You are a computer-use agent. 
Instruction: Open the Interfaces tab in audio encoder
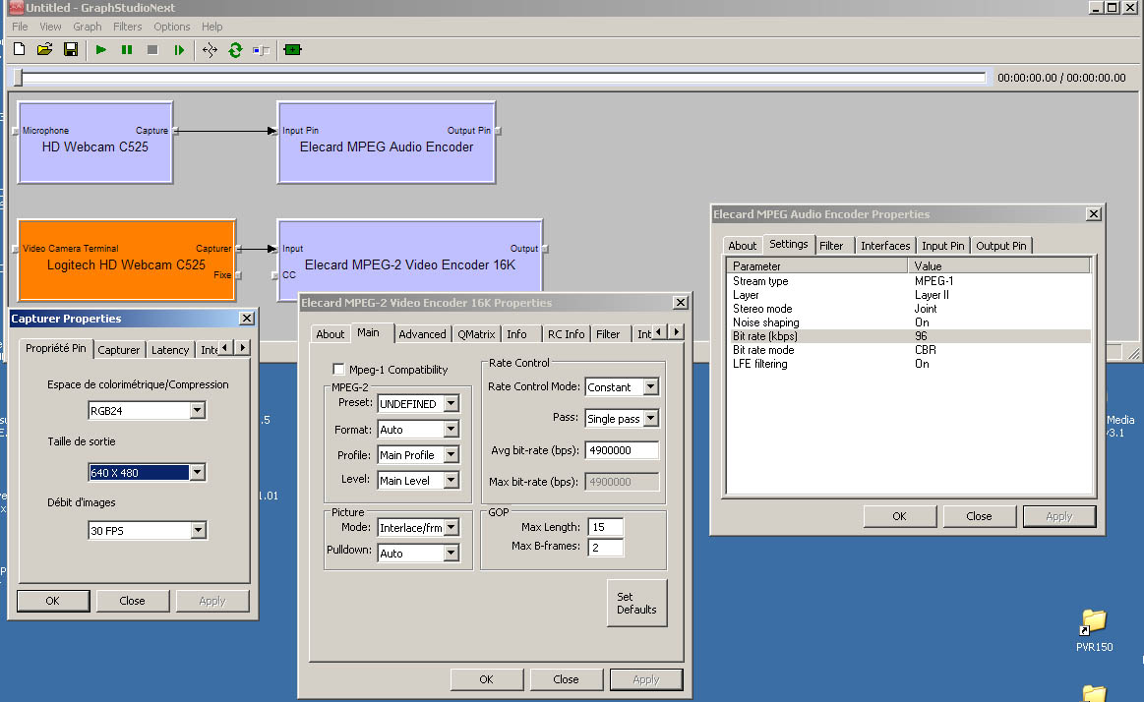pos(885,246)
